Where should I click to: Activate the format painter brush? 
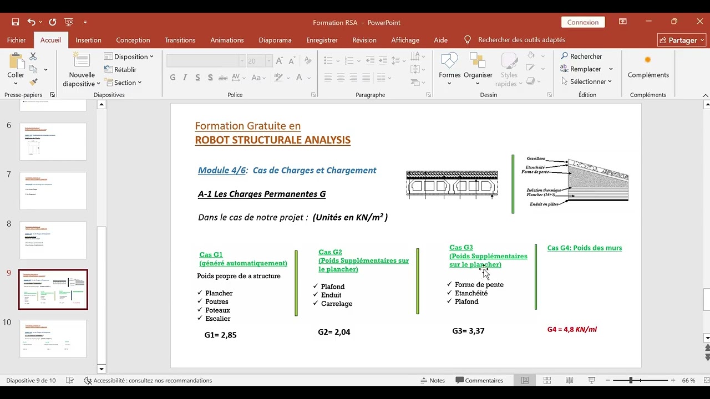coord(33,82)
